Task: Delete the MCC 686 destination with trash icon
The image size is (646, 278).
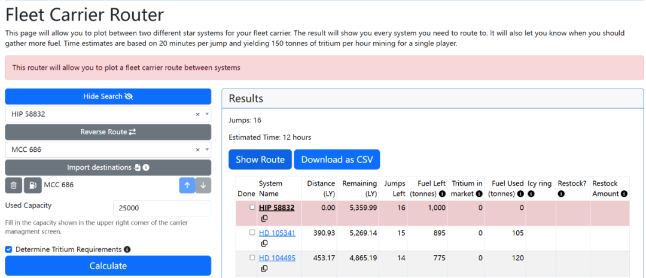Action: 14,185
